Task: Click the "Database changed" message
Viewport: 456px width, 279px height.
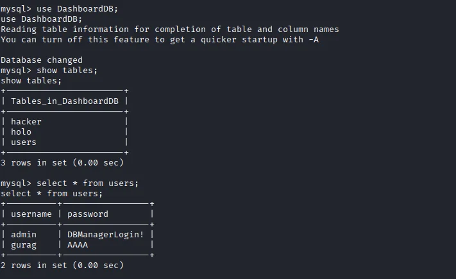Action: tap(42, 60)
